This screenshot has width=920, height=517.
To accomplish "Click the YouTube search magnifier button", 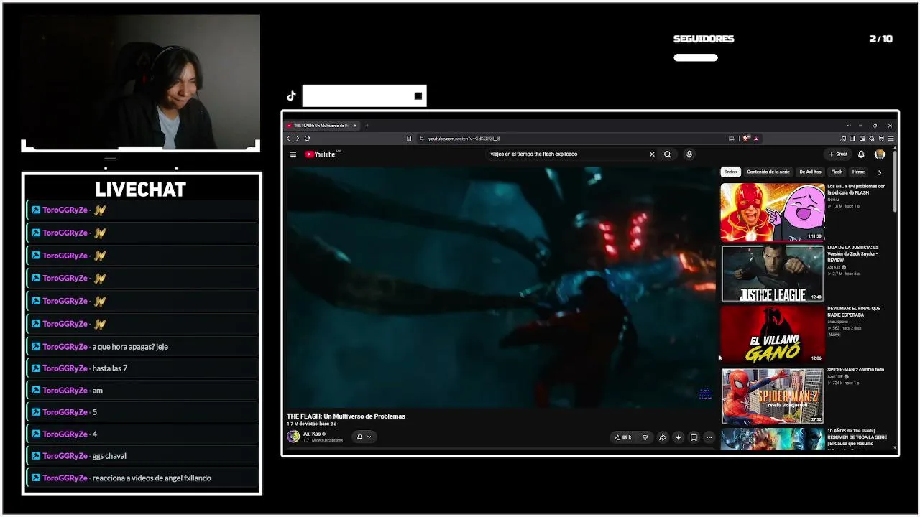I will (668, 154).
